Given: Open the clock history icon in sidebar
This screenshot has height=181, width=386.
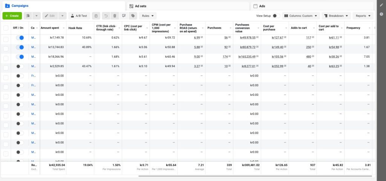Looking at the screenshot, I should [x=381, y=14].
